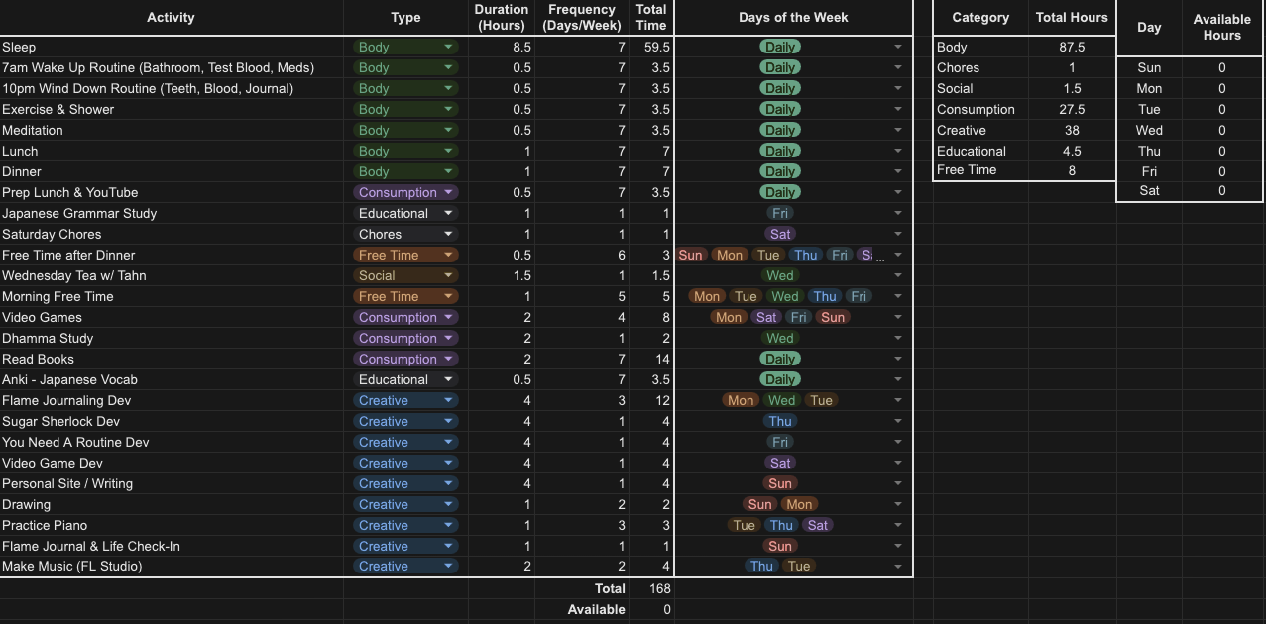Open Chores type dropdown for Saturday Chores
The width and height of the screenshot is (1266, 624).
[x=448, y=235]
